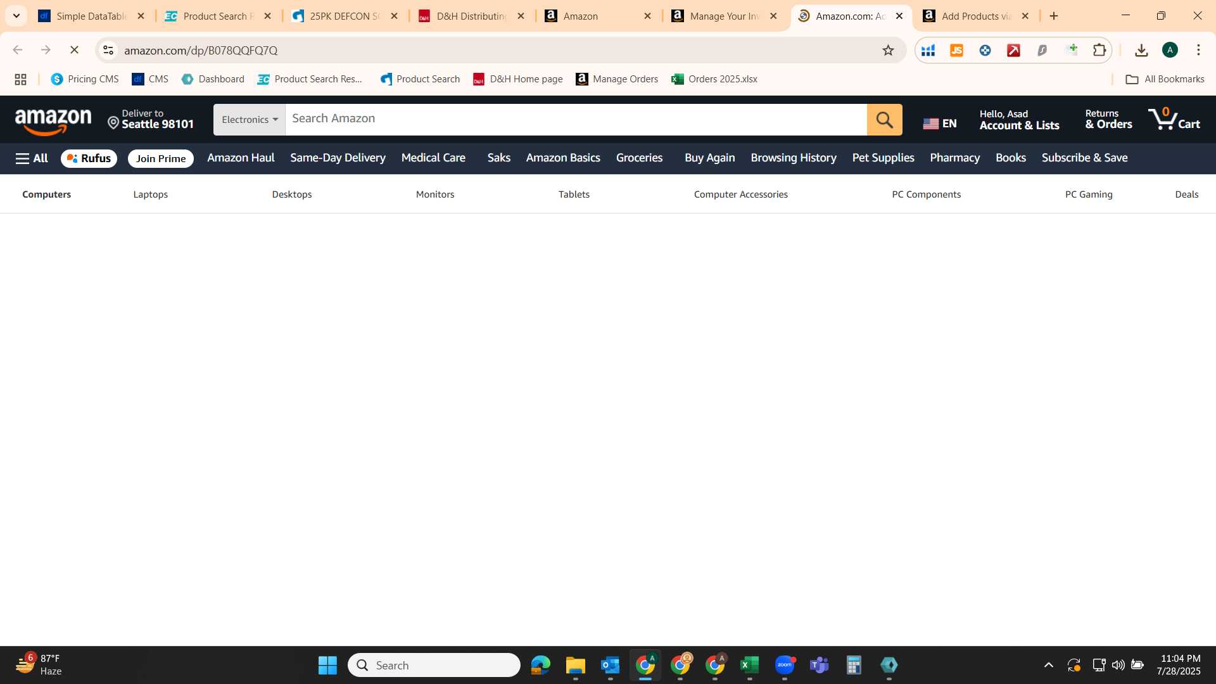Open Amazon Haul link
The image size is (1216, 684).
point(241,158)
